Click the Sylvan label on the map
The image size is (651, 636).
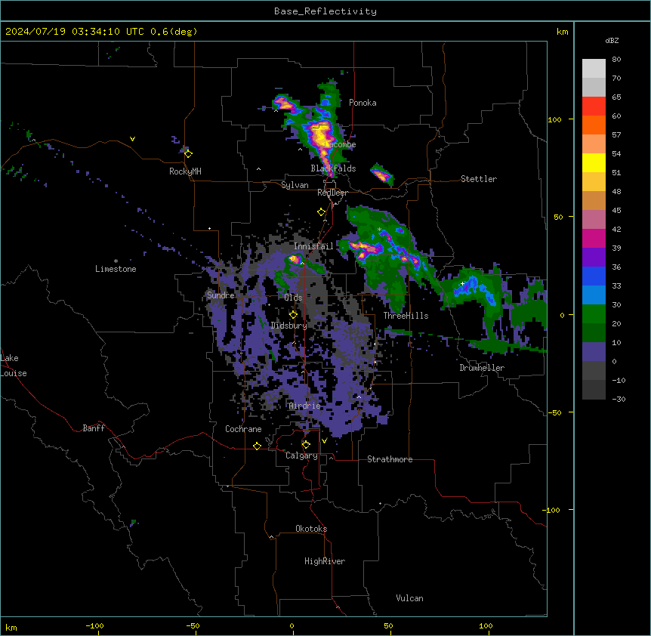pyautogui.click(x=295, y=185)
